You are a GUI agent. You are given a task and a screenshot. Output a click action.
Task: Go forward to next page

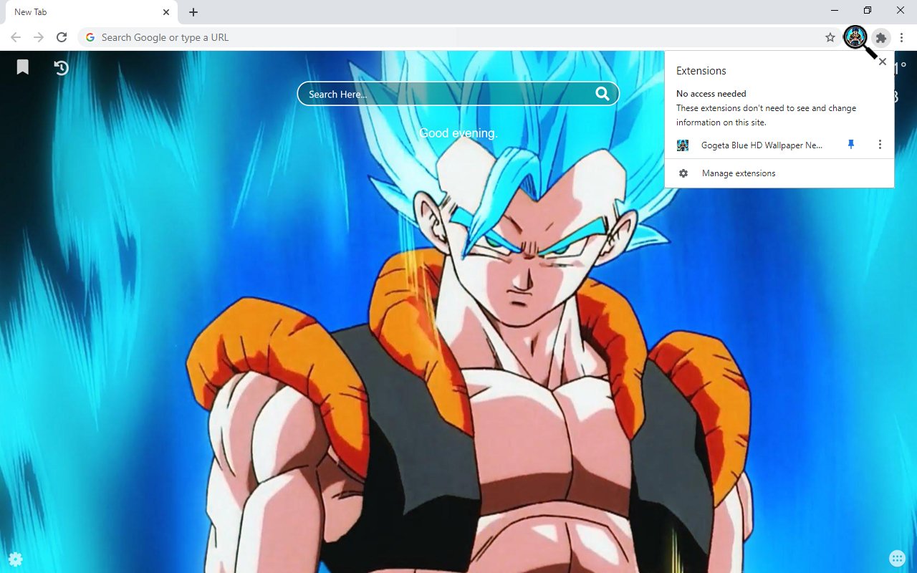(x=39, y=37)
